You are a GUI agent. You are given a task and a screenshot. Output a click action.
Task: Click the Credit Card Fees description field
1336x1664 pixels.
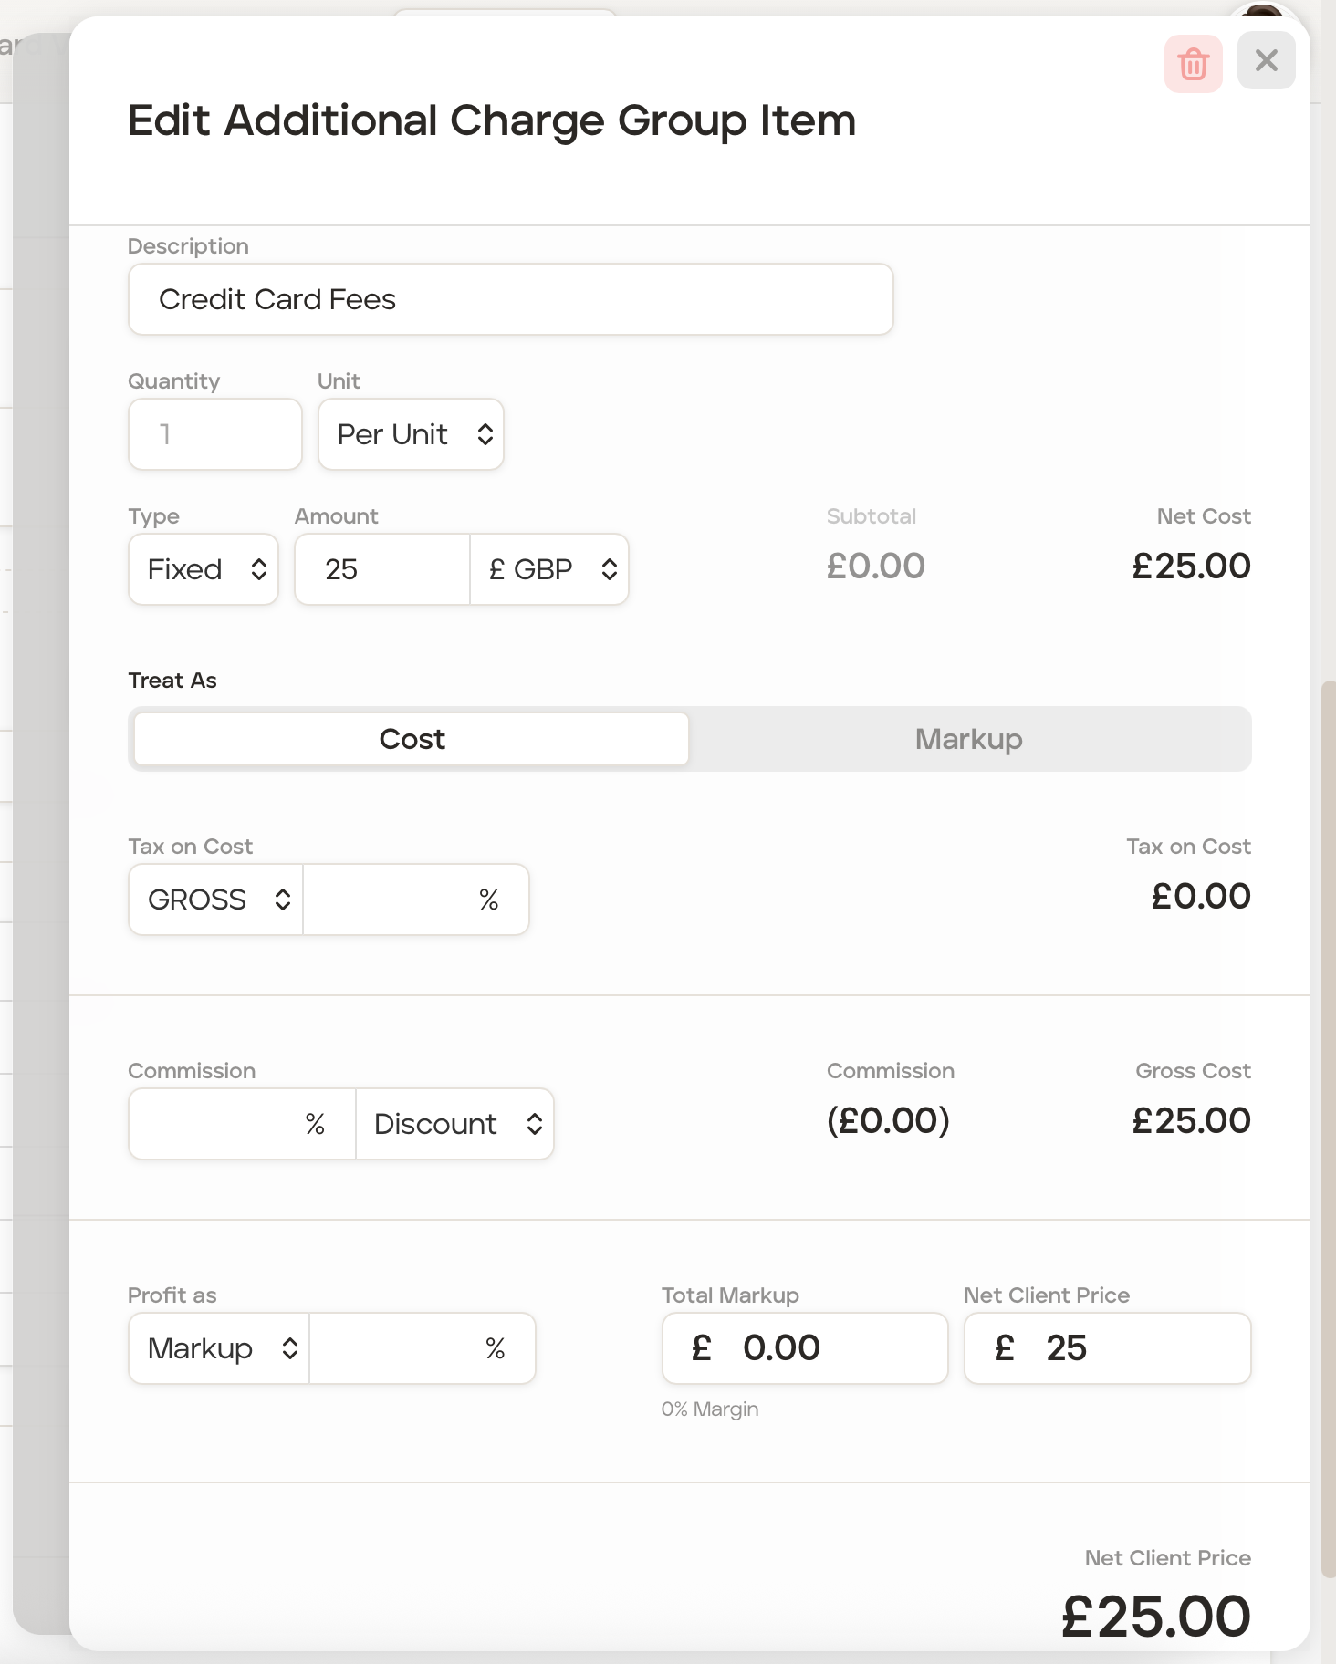tap(510, 299)
